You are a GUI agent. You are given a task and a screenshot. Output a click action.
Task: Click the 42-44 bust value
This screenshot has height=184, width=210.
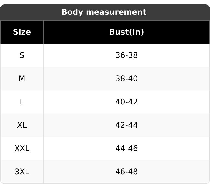tap(126, 125)
